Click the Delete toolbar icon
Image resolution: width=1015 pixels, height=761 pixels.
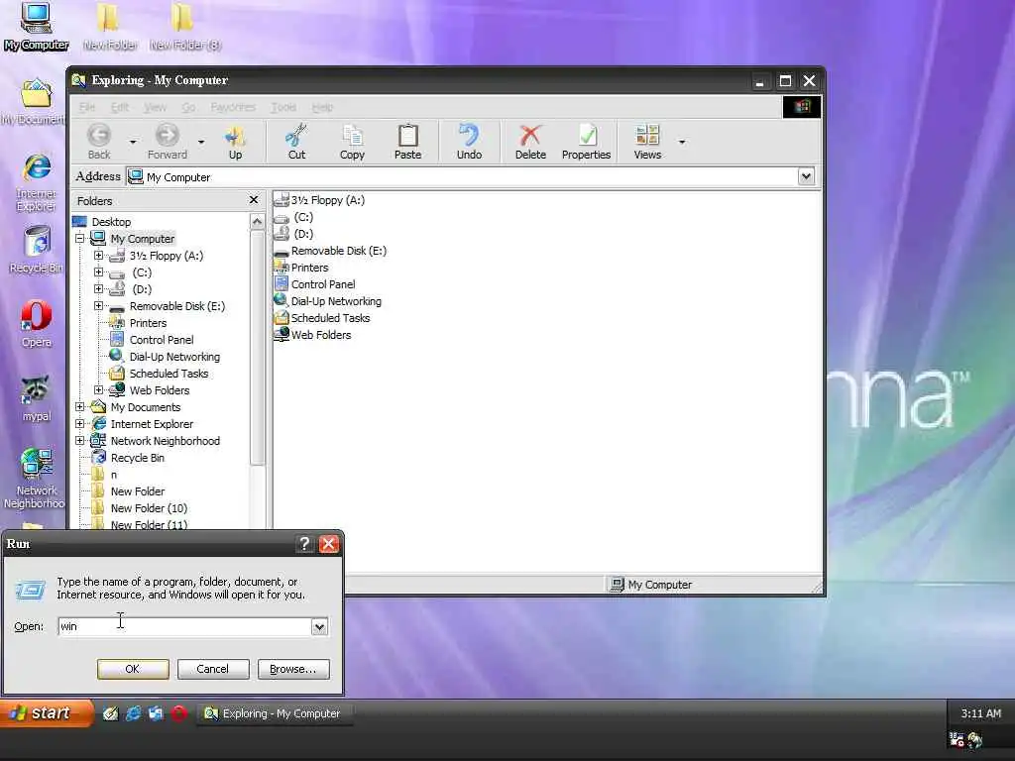530,141
